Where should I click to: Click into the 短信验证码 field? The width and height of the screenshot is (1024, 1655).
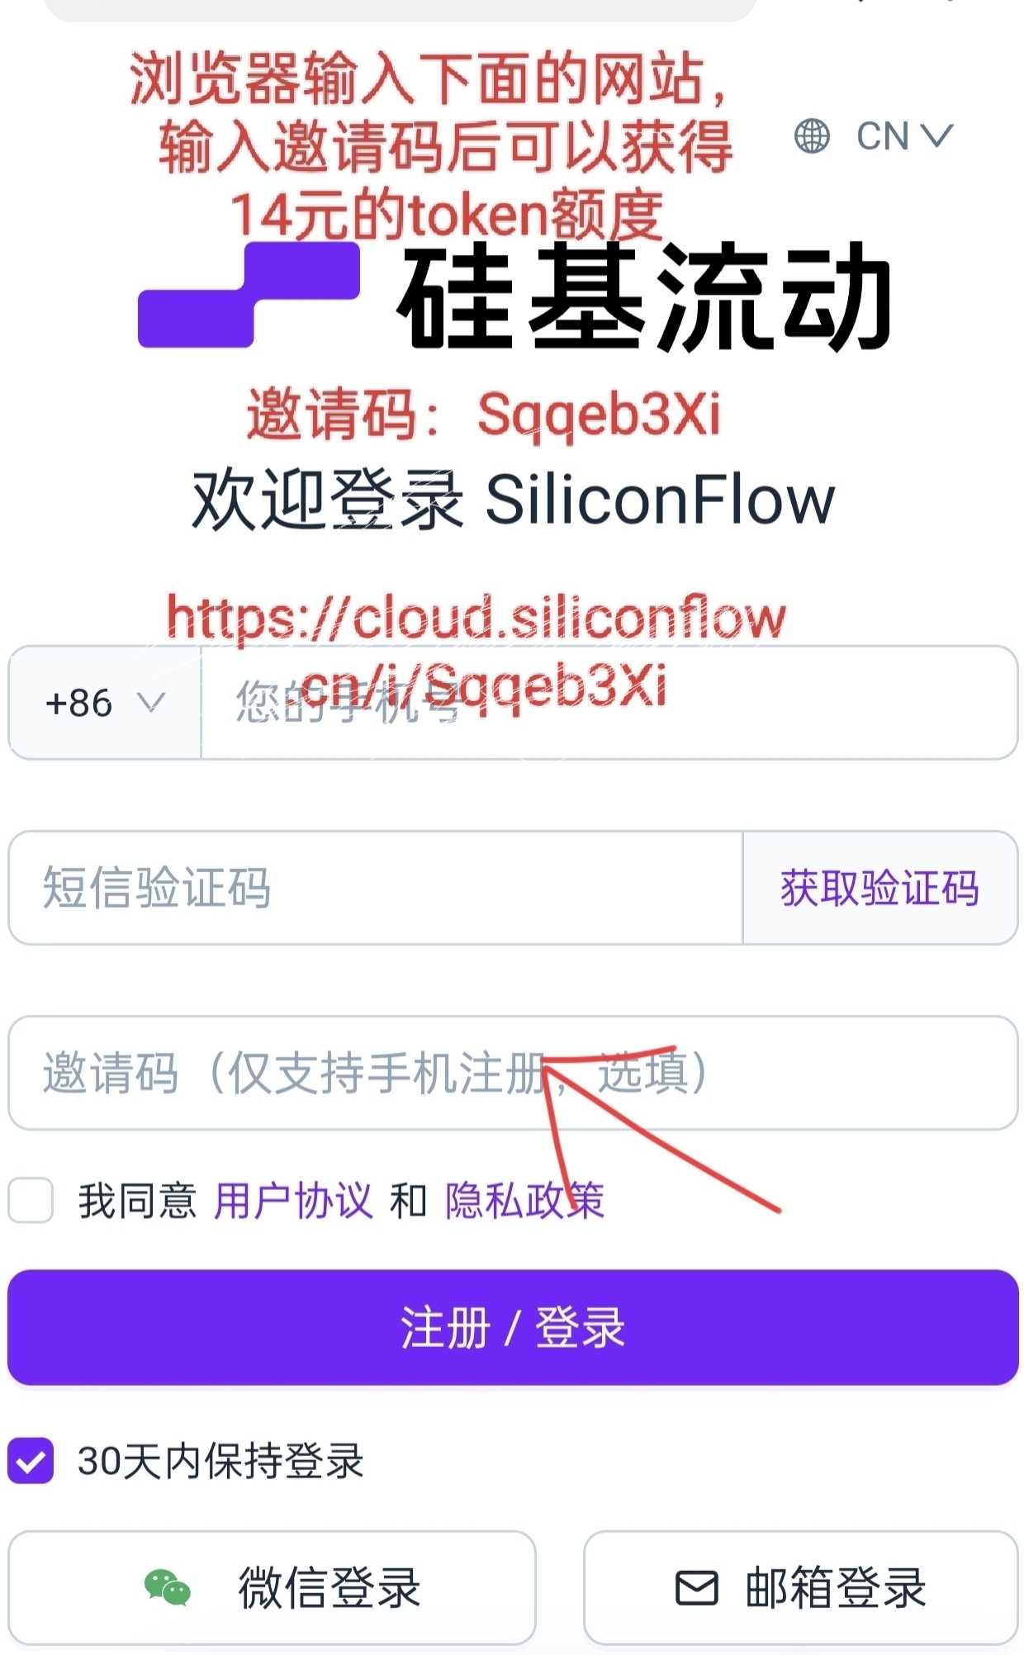(376, 888)
